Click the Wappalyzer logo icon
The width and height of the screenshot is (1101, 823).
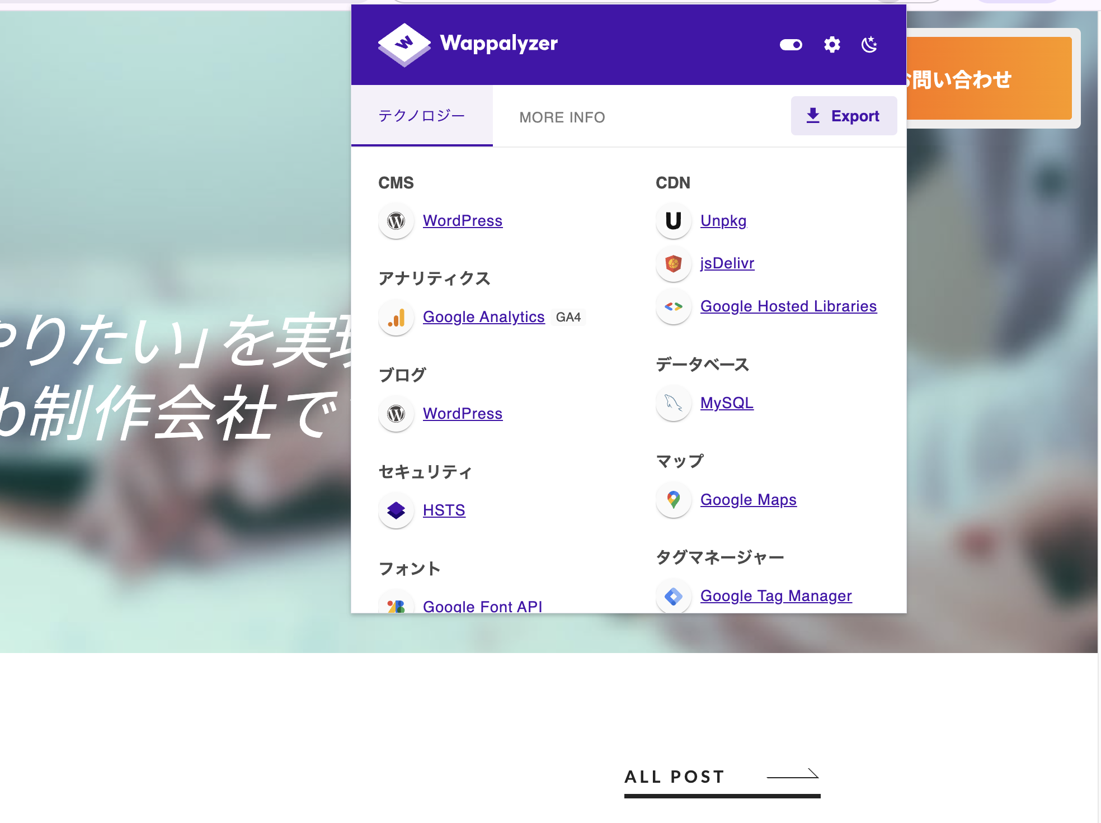(404, 44)
